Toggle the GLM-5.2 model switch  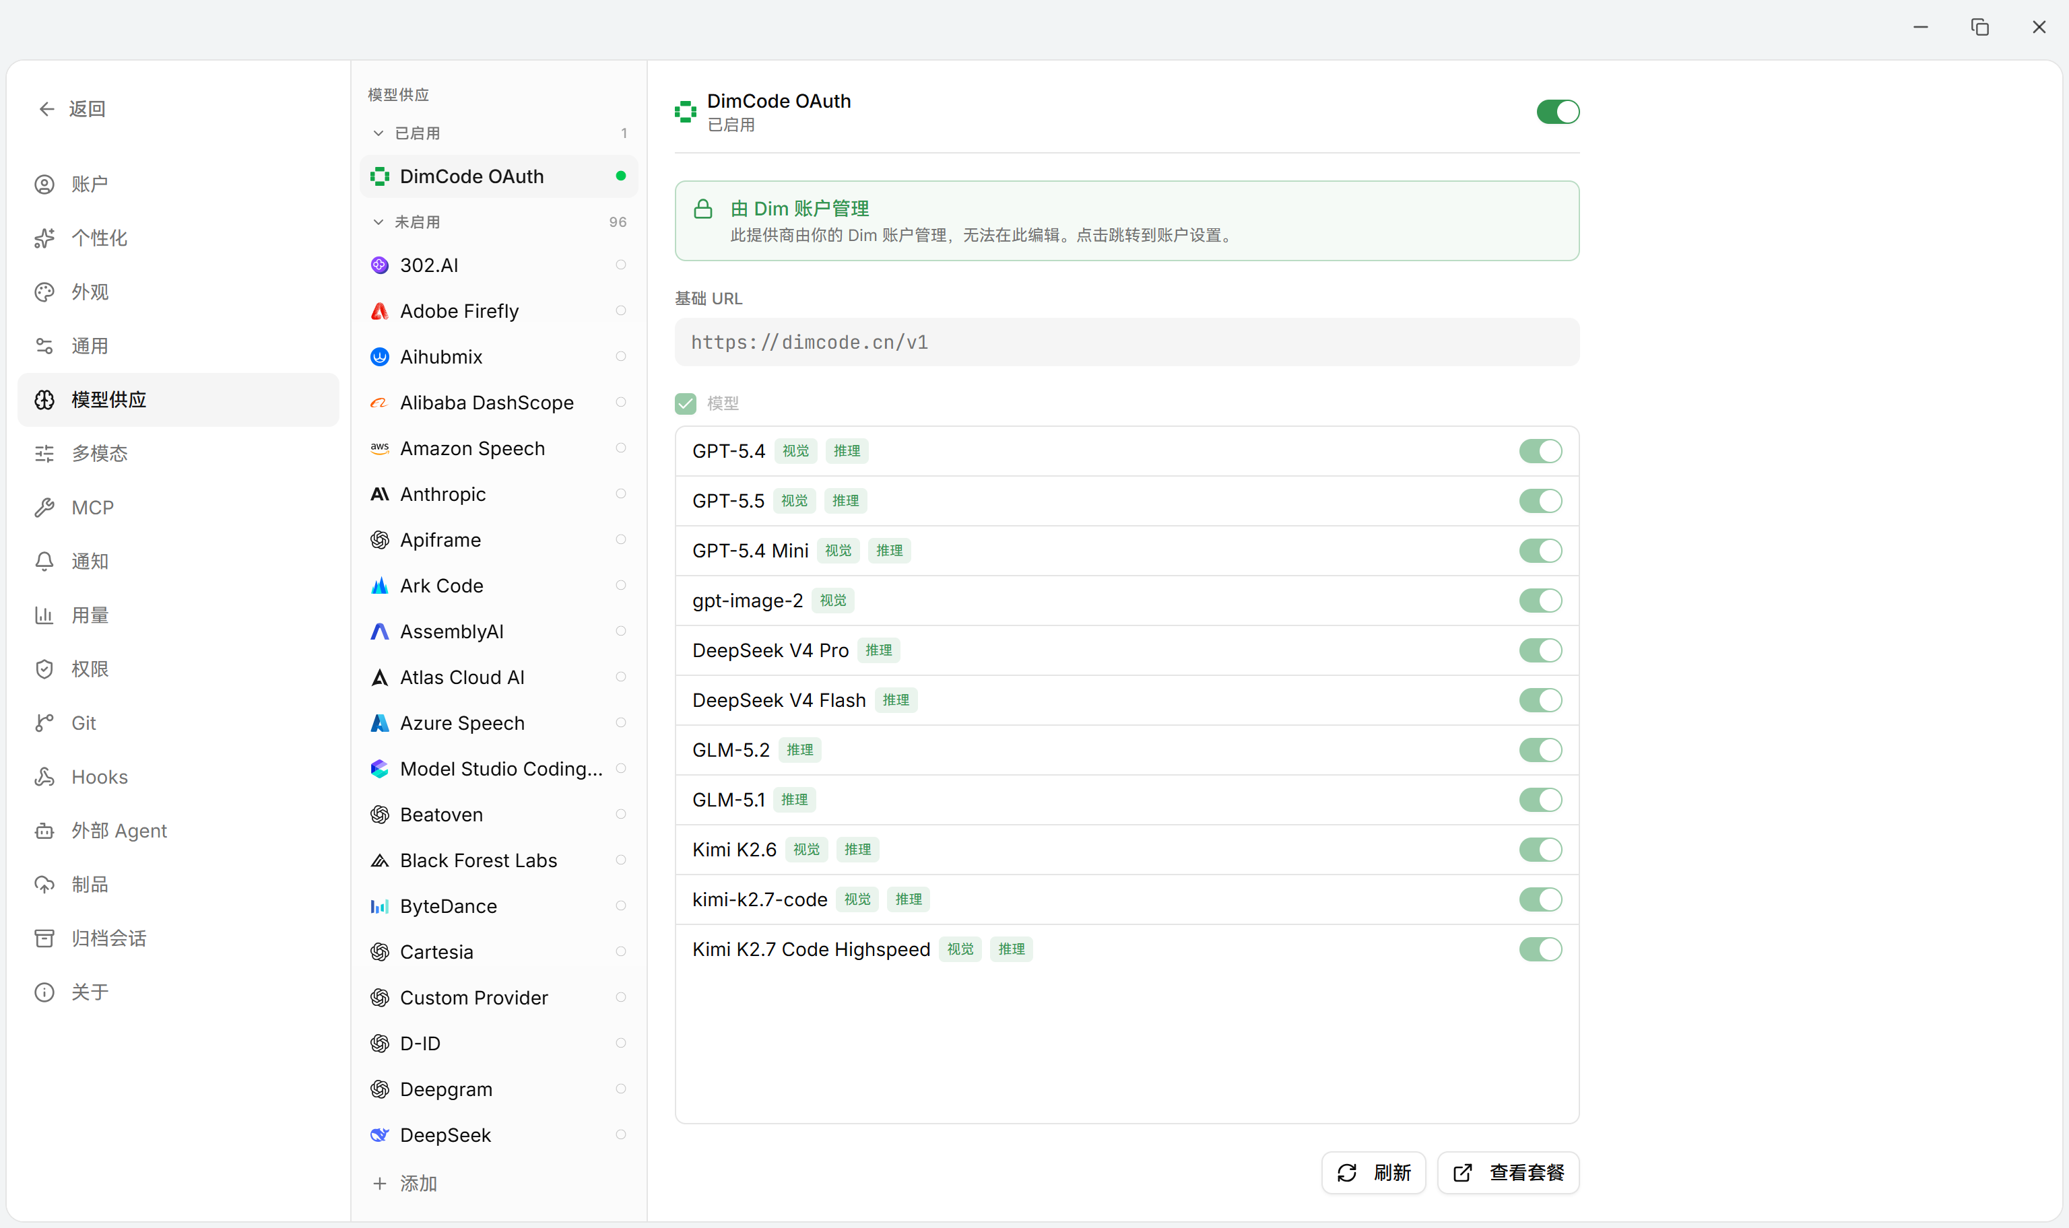pyautogui.click(x=1540, y=750)
